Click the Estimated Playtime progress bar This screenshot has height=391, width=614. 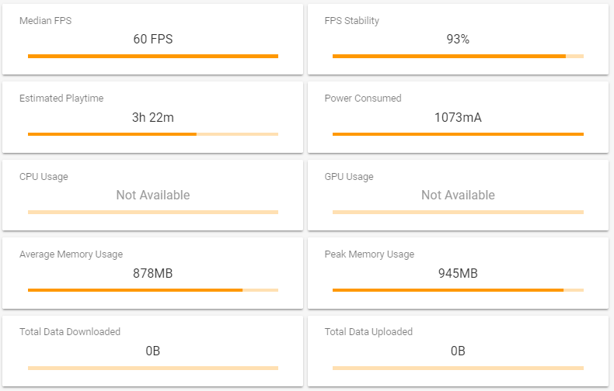(152, 134)
